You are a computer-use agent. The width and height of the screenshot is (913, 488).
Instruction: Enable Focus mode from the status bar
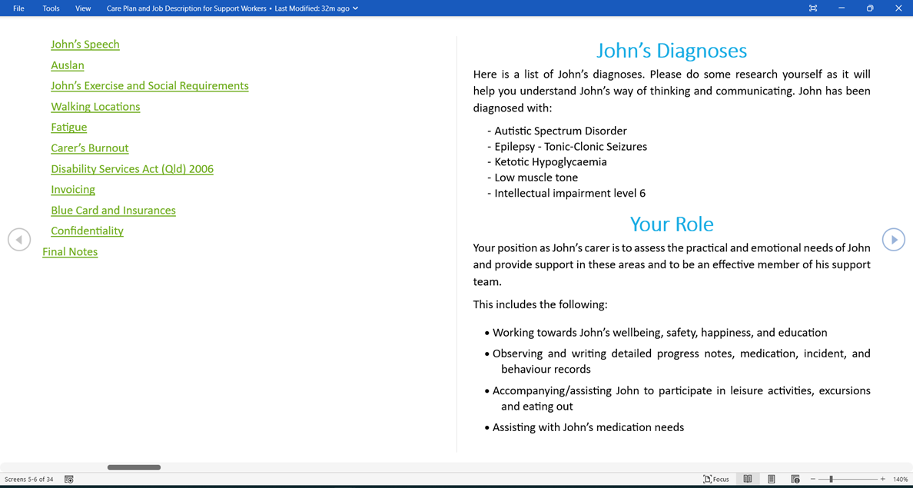tap(715, 479)
